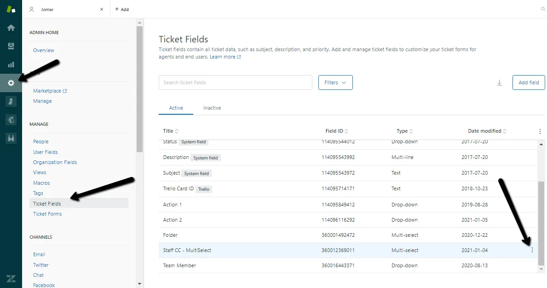547x288 pixels.
Task: Click the external link icon beside Learn more
Action: [239, 57]
